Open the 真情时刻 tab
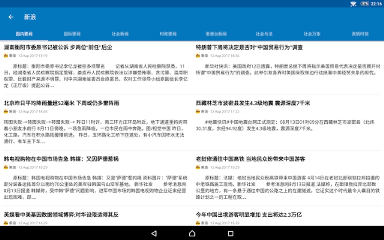 360,34
